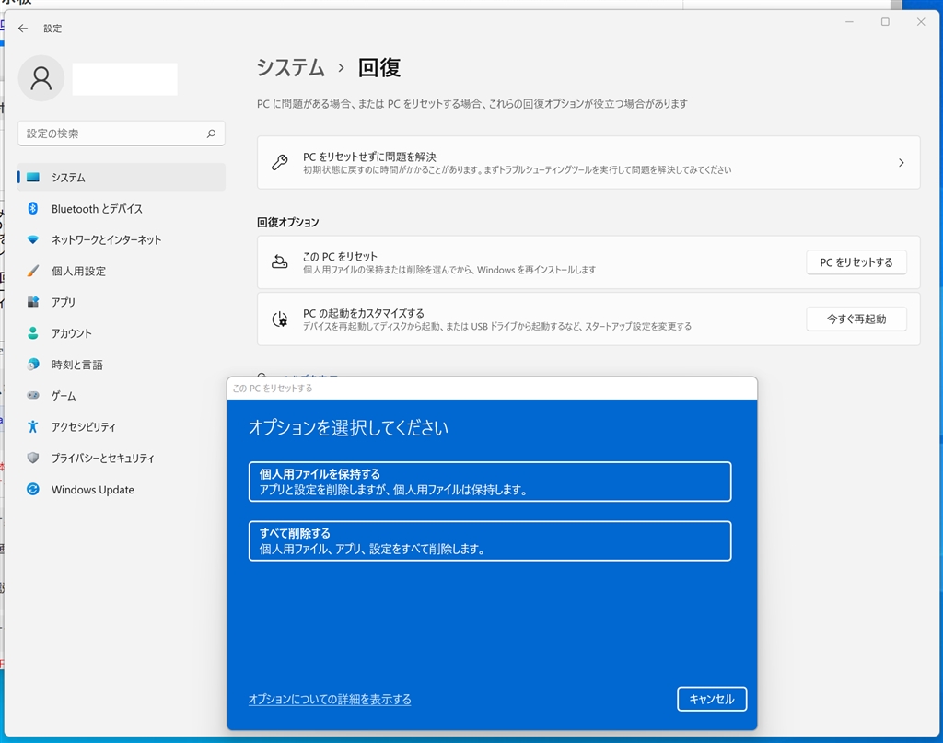The width and height of the screenshot is (943, 743).
Task: Choose 個人用ファイルを保持する option
Action: (x=490, y=482)
